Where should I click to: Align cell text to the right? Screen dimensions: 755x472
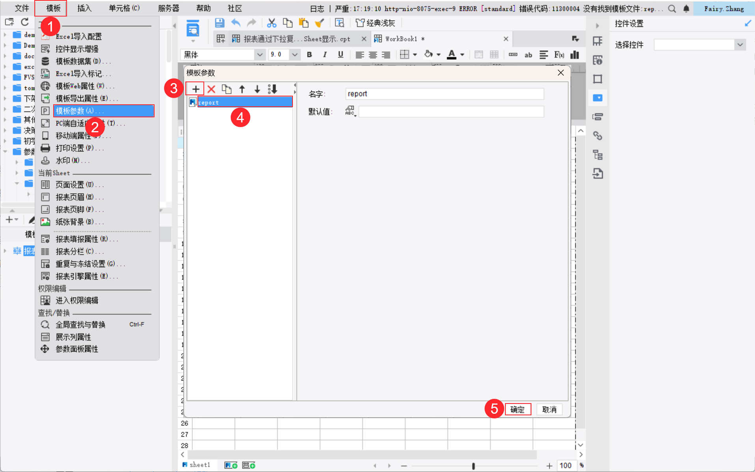pos(386,55)
